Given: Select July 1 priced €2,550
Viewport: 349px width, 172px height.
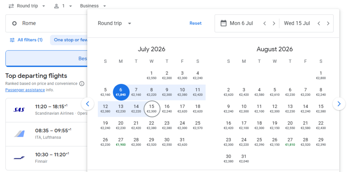Looking at the screenshot, I should coord(152,75).
